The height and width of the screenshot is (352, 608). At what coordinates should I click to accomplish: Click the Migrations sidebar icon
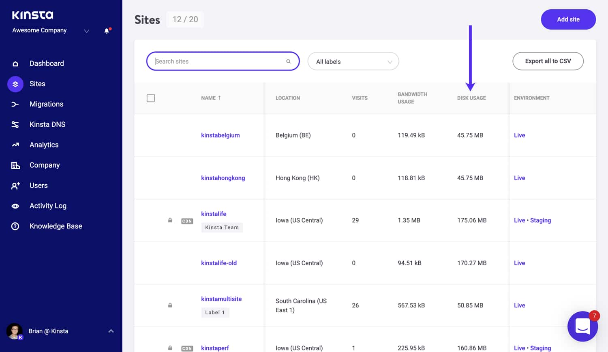pyautogui.click(x=15, y=104)
